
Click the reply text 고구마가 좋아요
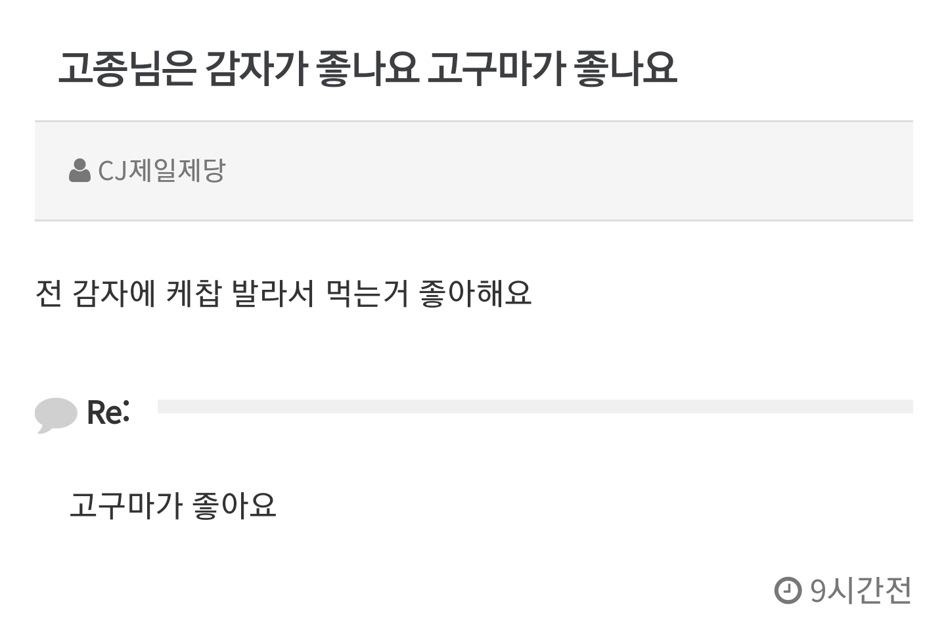tap(173, 505)
